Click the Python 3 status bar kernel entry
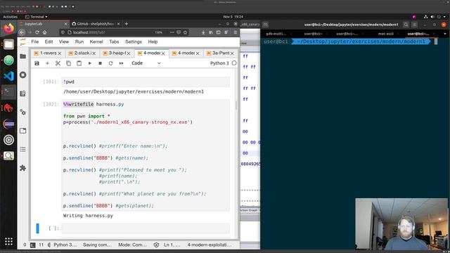 point(65,245)
